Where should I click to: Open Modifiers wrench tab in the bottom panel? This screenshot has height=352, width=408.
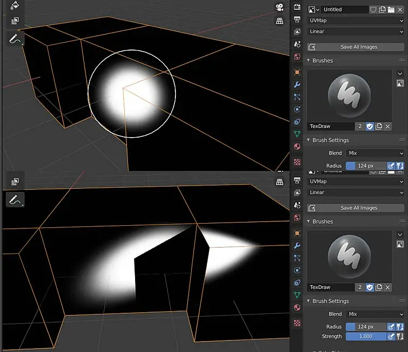(x=297, y=245)
